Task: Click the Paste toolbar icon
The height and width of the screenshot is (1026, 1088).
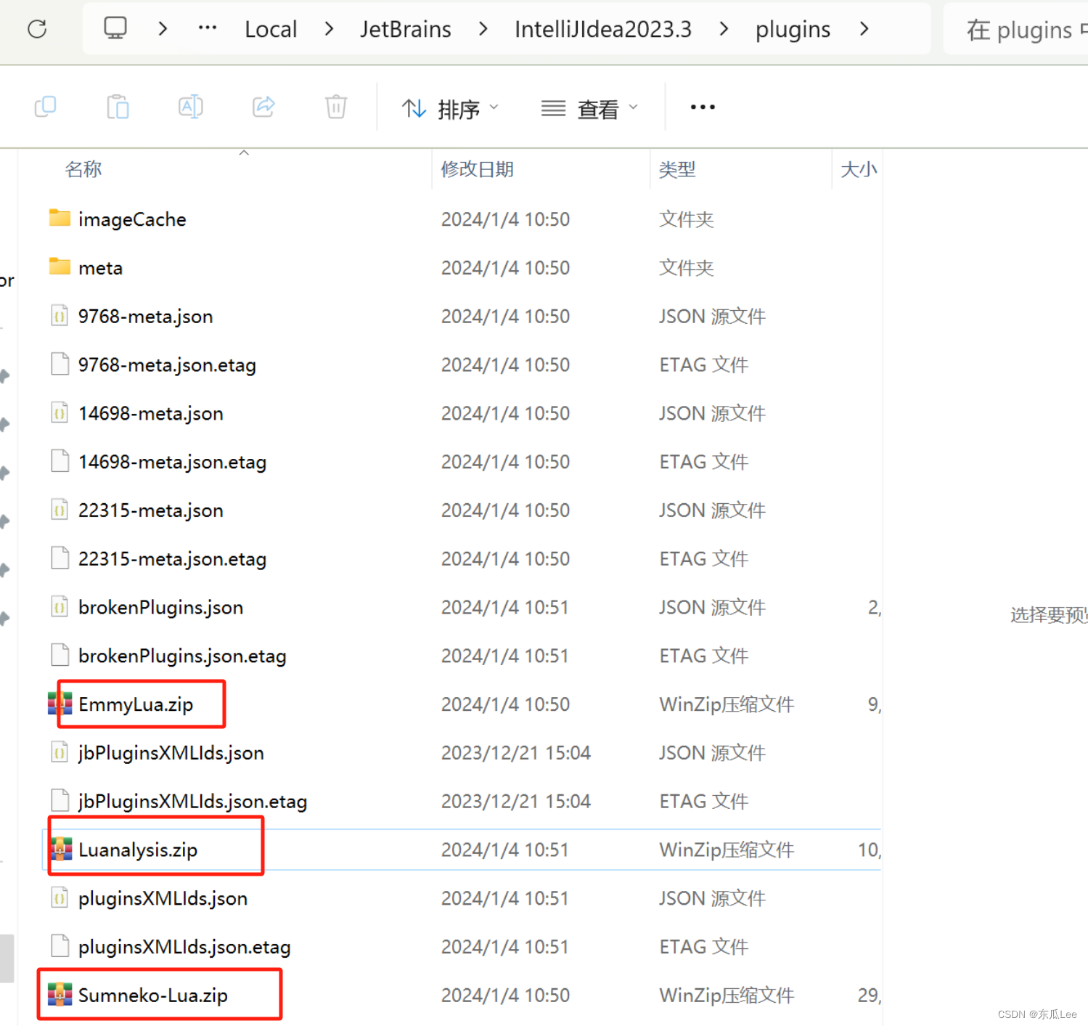Action: pyautogui.click(x=118, y=107)
